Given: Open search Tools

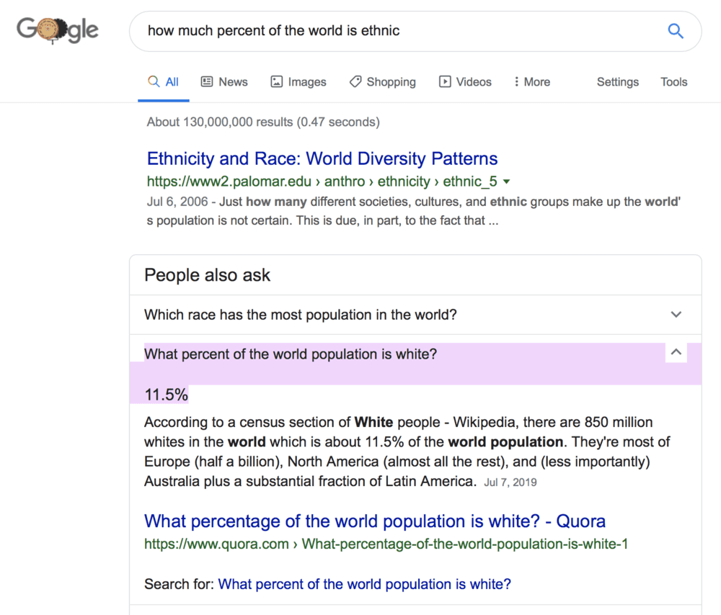Looking at the screenshot, I should (673, 82).
